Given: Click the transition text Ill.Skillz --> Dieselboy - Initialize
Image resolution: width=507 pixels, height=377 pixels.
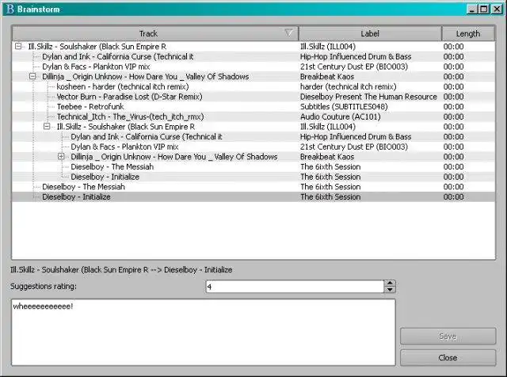Looking at the screenshot, I should (x=121, y=269).
